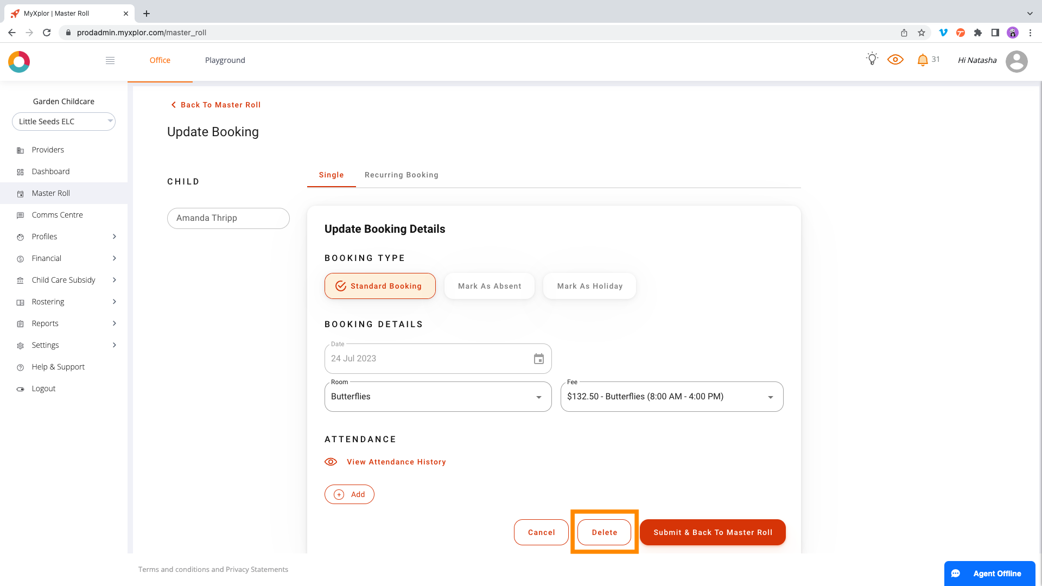Choose Mark As Holiday booking type

point(589,286)
